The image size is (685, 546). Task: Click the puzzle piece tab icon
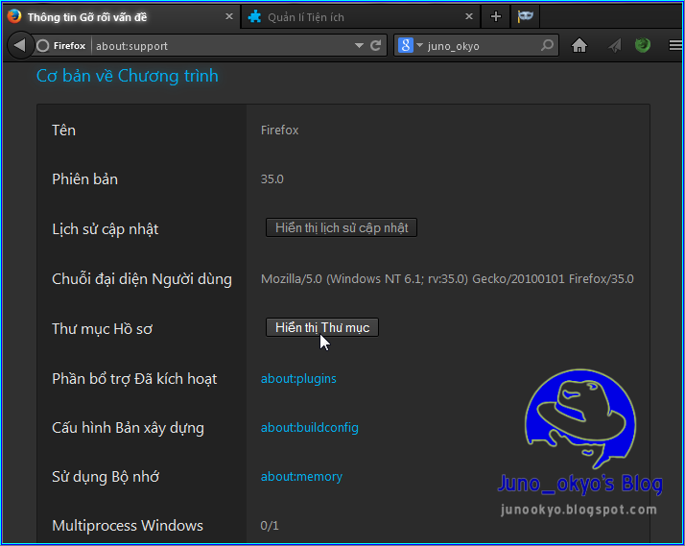click(x=254, y=16)
